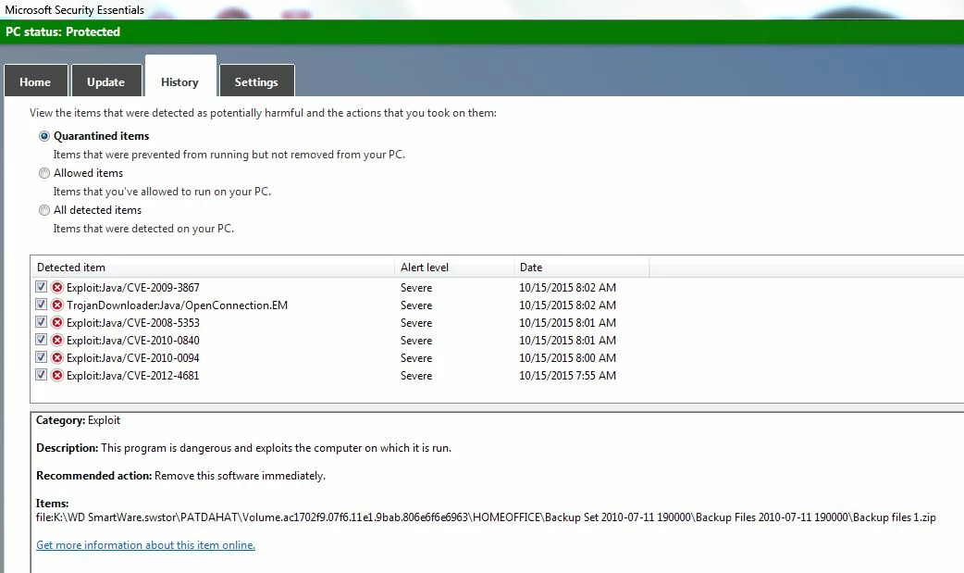Click the PC status: Protected banner
The image size is (964, 573).
coord(482,32)
